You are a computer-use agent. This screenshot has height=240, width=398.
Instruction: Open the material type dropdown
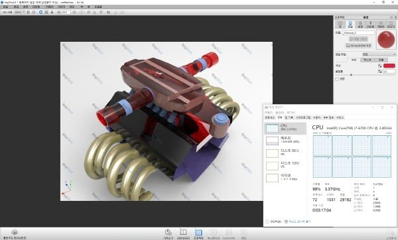379,54
